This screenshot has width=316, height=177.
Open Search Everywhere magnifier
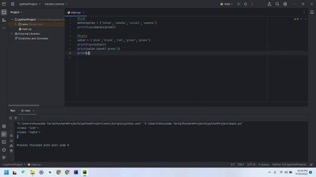point(277,4)
